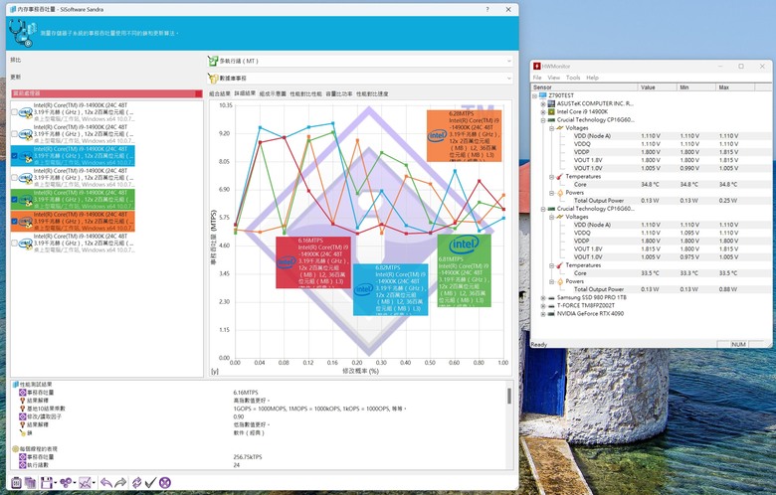Screen dimensions: 776x495
Task: Click the floppy disk save icon
Action: point(47,483)
